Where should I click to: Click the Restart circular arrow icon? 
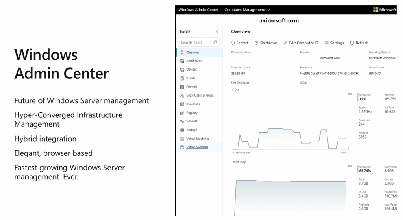(233, 43)
